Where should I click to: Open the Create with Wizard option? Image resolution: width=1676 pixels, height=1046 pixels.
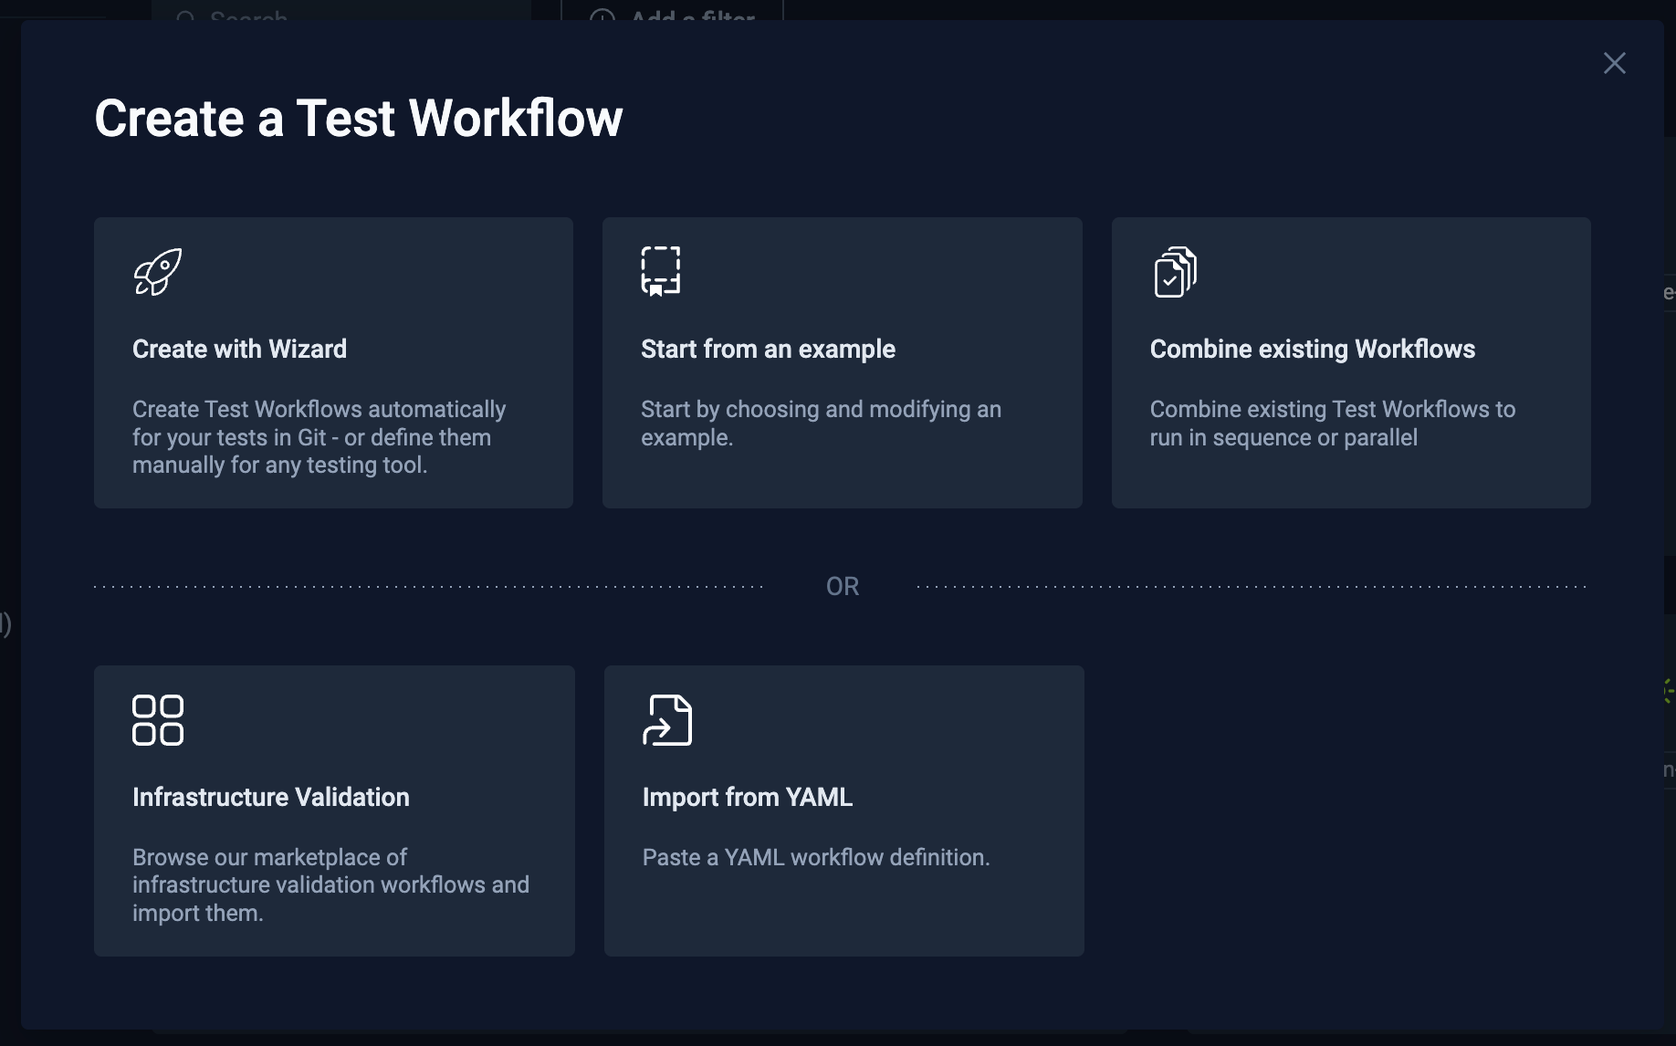click(x=333, y=362)
